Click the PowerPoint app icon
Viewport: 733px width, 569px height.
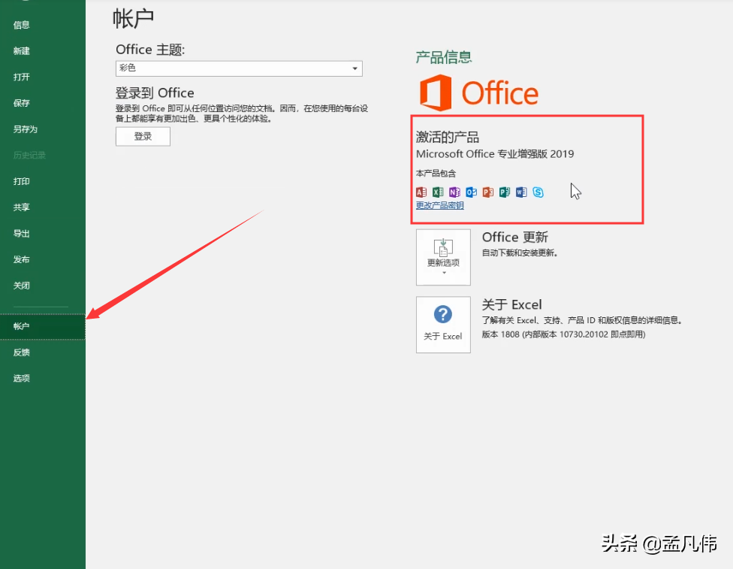click(488, 192)
